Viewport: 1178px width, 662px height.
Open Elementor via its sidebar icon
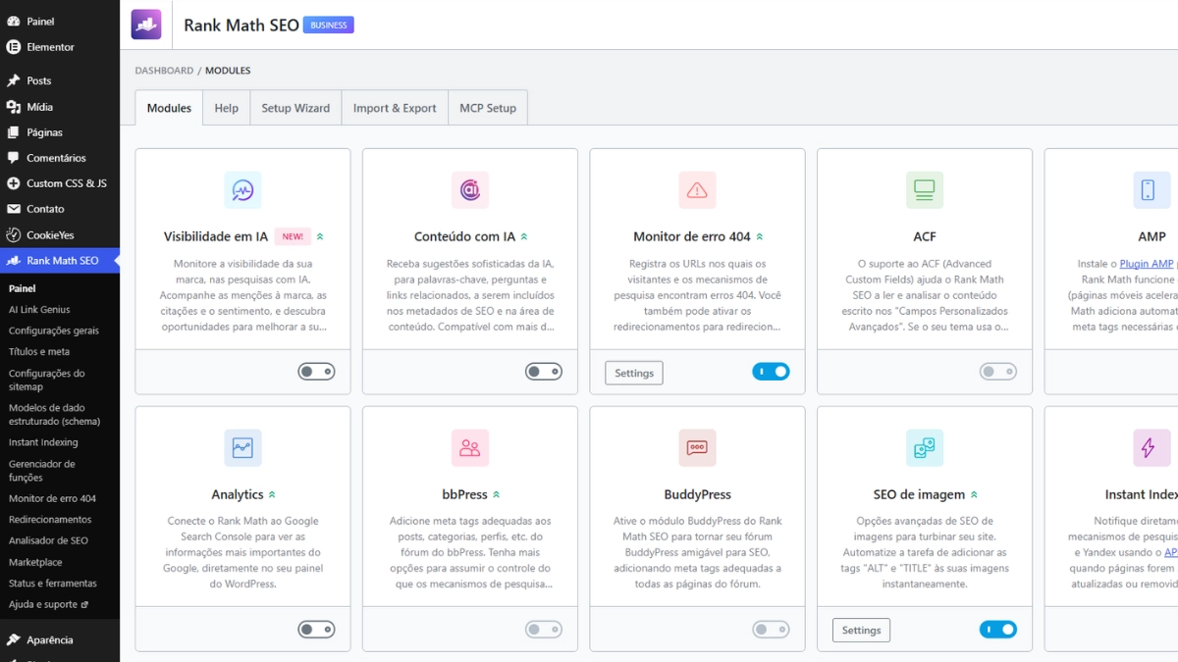pos(14,47)
